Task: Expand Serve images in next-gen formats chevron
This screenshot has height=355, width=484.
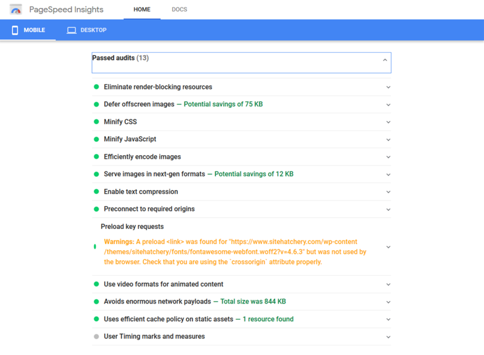Action: point(388,174)
